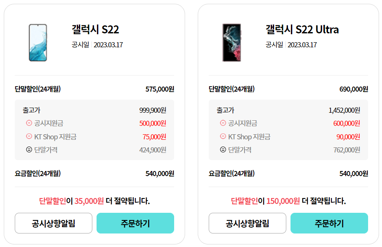The image size is (382, 247).
Task: Select the 단말할인(24개월) row on Galaxy S22
Action: [95, 89]
